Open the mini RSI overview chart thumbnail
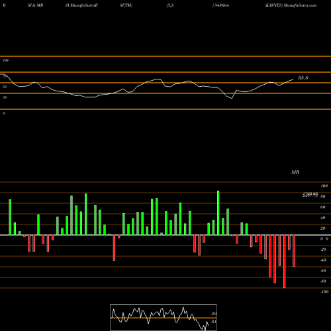Viewport: 331px width, 331px height. pyautogui.click(x=164, y=317)
